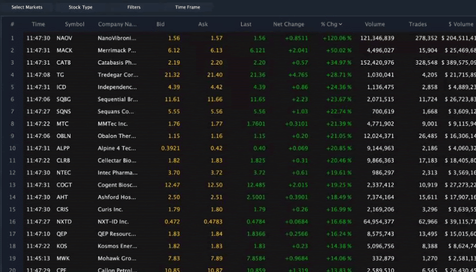The image size is (476, 272).
Task: Click the ask price 21.40
Action: click(215, 75)
